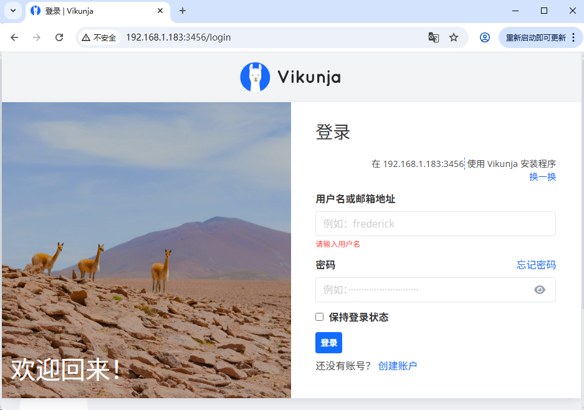Viewport: 584px width, 410px height.
Task: Go forward using the browser arrow
Action: 37,37
